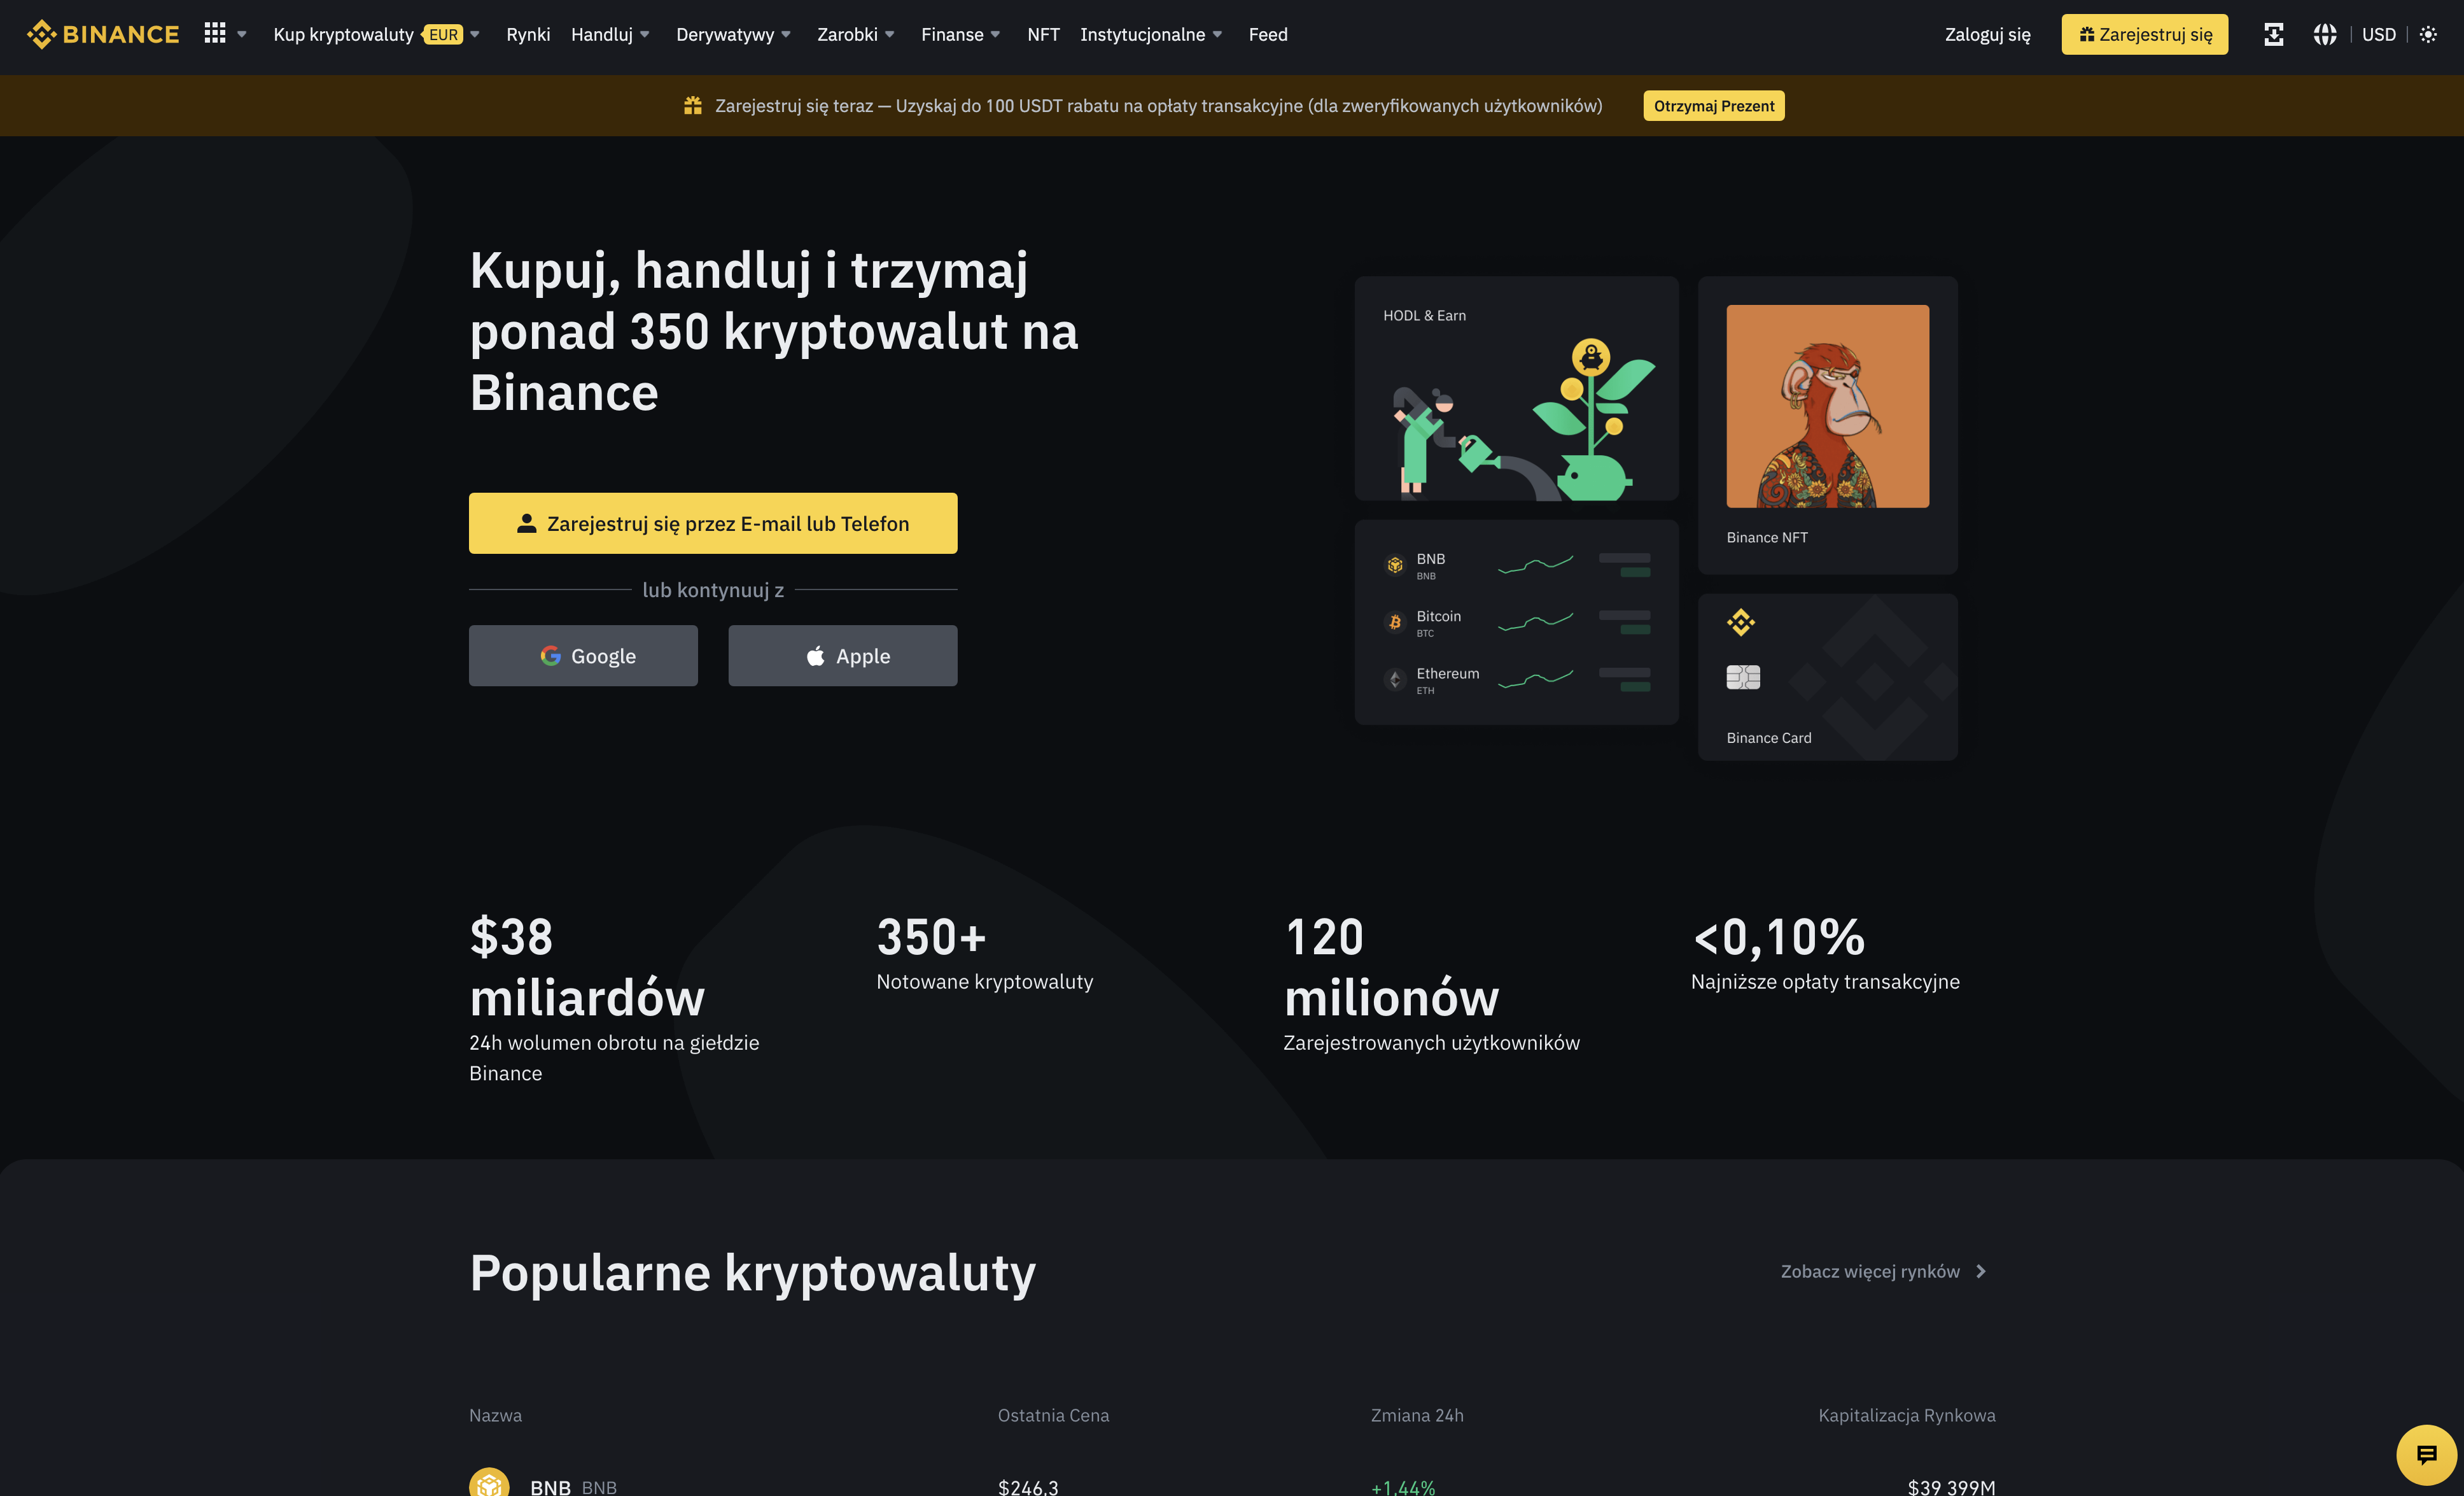Screen dimensions: 2464x1496
Task: Click the Otrzymaj Prezent banner button
Action: (x=1714, y=105)
